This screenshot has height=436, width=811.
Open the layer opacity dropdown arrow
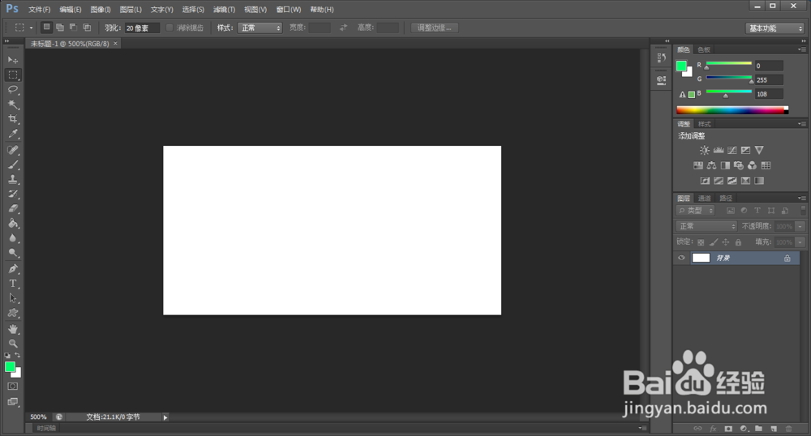click(x=800, y=226)
